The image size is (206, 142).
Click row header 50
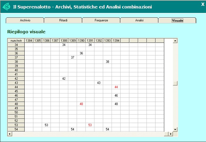click(x=16, y=112)
